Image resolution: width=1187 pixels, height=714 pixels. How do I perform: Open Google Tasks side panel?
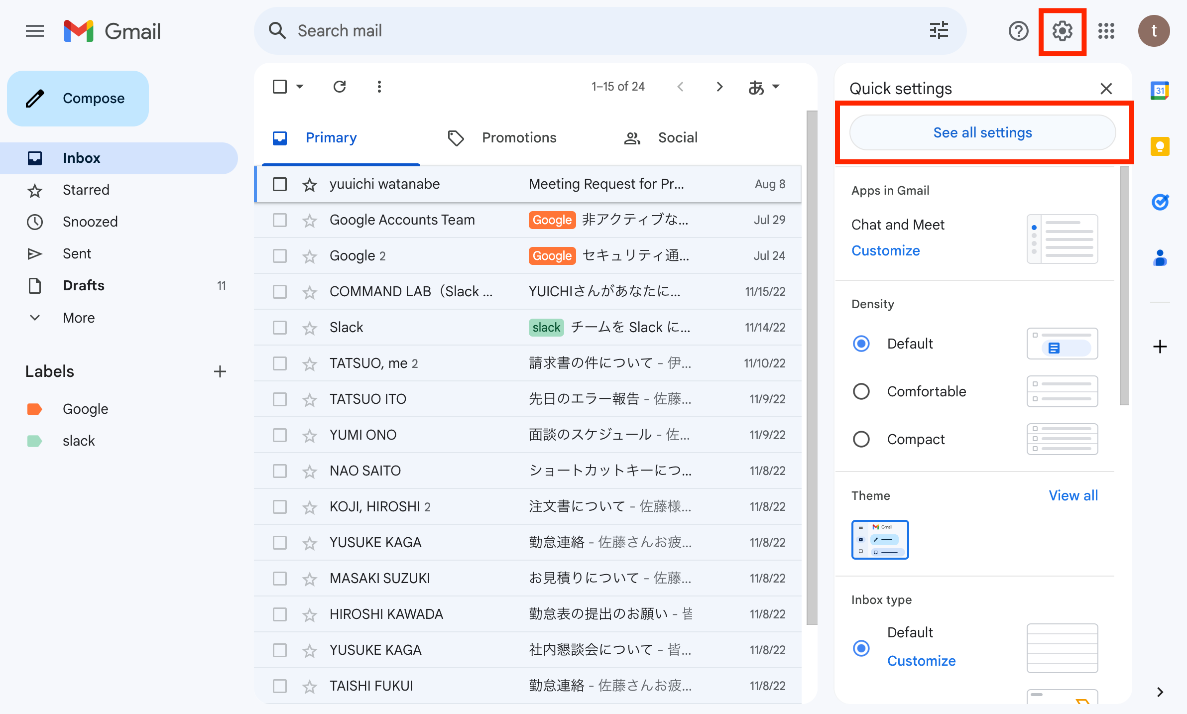click(1160, 202)
